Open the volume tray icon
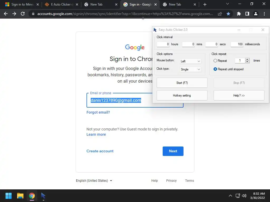Image resolution: width=270 pixels, height=202 pixels. coord(244,196)
